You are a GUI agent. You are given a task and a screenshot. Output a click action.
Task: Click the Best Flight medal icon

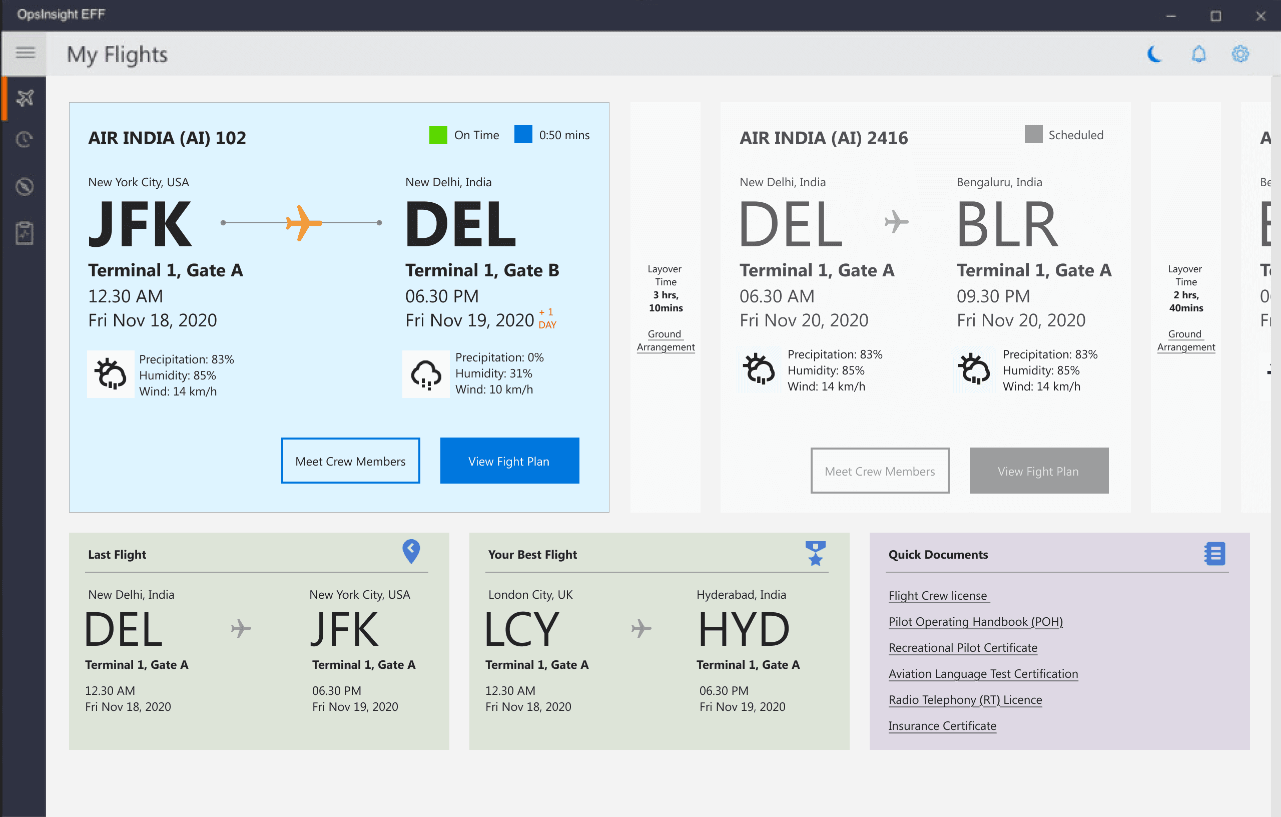point(815,554)
